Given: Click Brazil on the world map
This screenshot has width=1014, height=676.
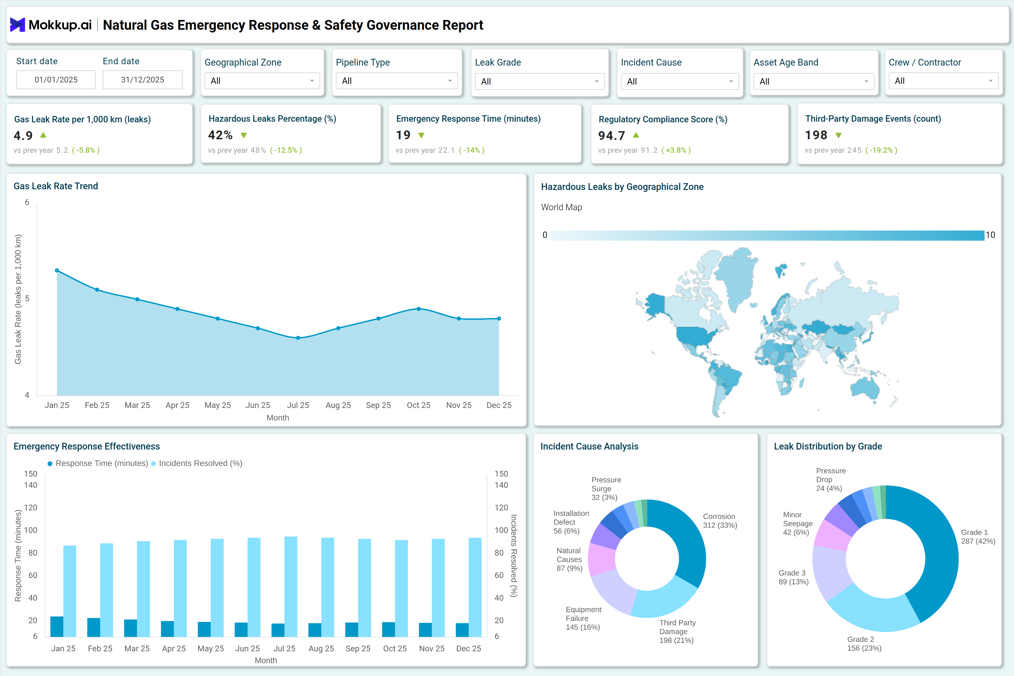Looking at the screenshot, I should coord(729,378).
